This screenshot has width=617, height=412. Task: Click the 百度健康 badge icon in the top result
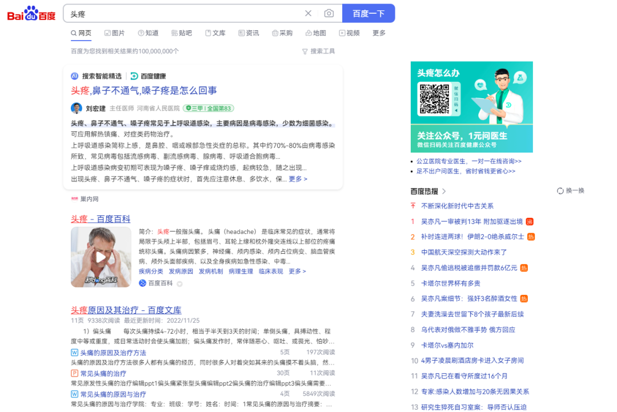pos(135,75)
